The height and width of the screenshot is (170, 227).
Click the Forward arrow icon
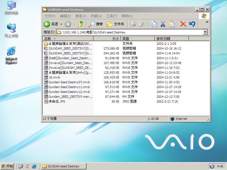pos(68,24)
